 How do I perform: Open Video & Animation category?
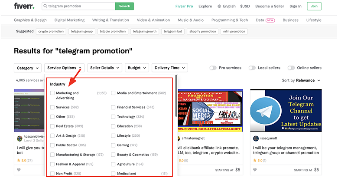pyautogui.click(x=153, y=20)
